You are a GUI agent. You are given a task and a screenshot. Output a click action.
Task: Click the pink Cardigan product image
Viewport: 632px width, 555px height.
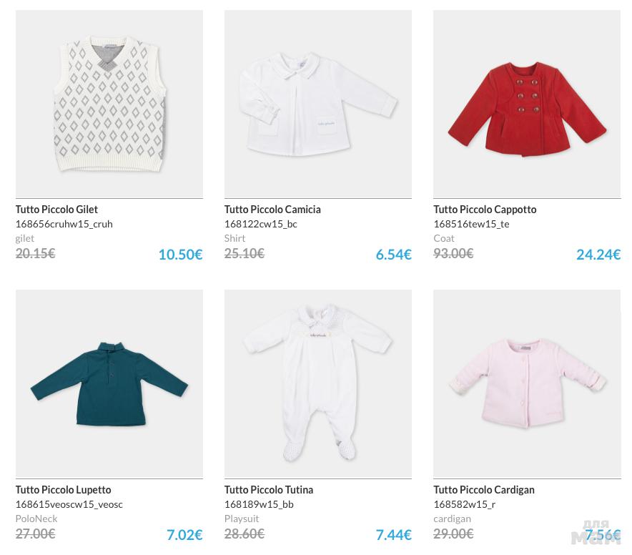click(x=527, y=384)
